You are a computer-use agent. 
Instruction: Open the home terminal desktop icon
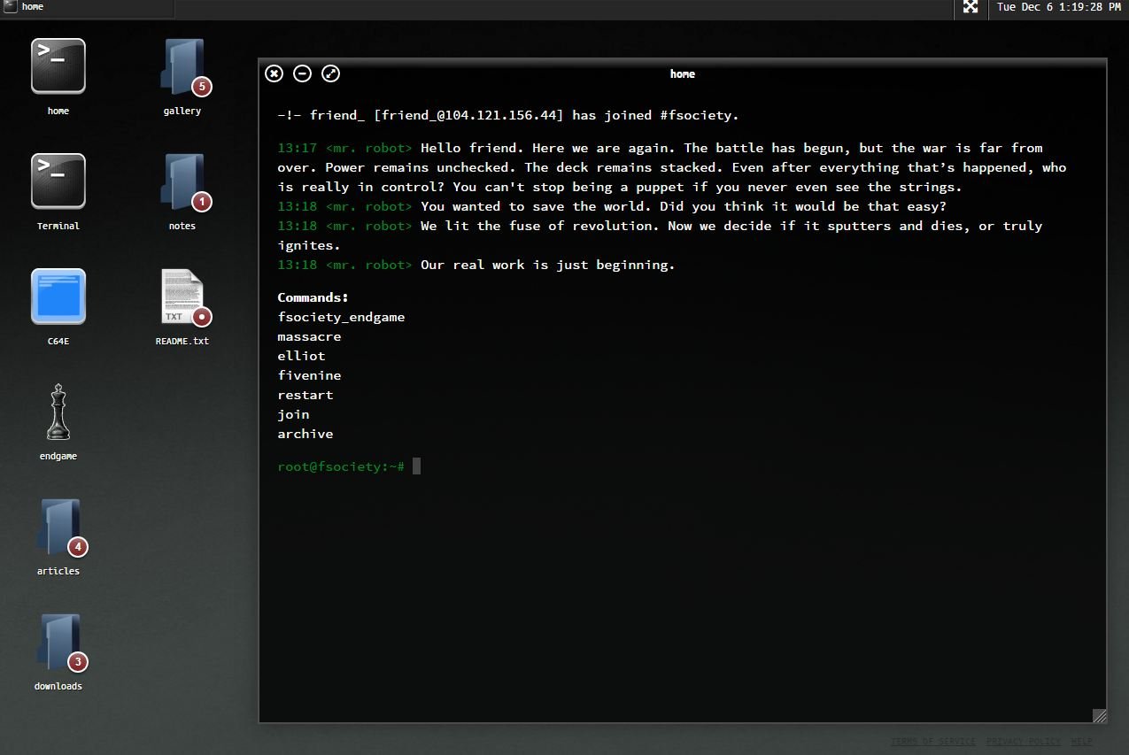click(x=58, y=66)
